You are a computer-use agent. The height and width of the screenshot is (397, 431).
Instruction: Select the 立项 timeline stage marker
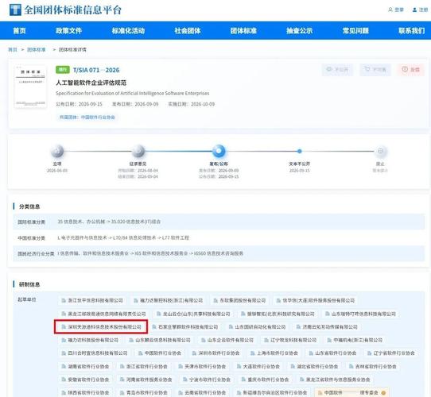click(57, 151)
